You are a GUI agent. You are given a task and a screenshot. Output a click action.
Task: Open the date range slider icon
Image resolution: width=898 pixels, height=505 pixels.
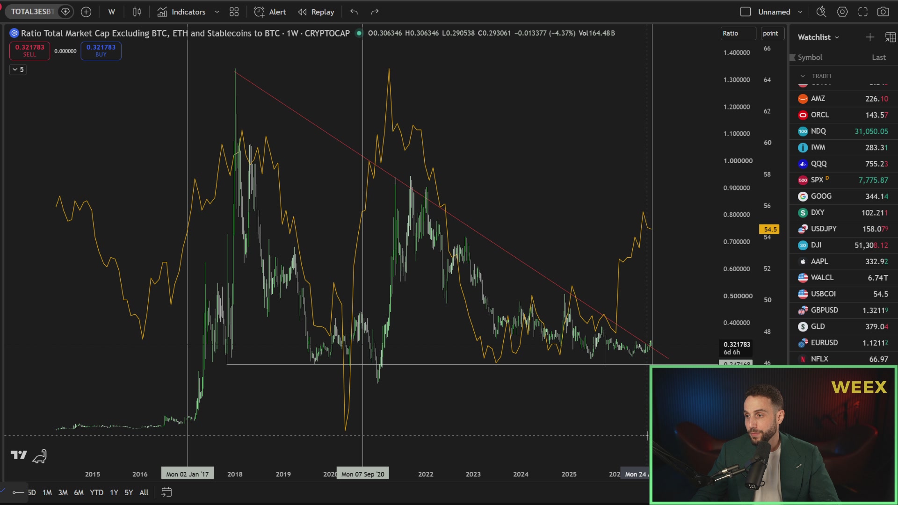(18, 492)
